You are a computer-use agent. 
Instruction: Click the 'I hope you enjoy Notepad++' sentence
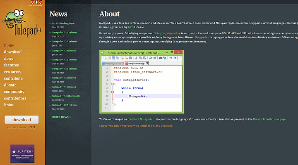136,126
